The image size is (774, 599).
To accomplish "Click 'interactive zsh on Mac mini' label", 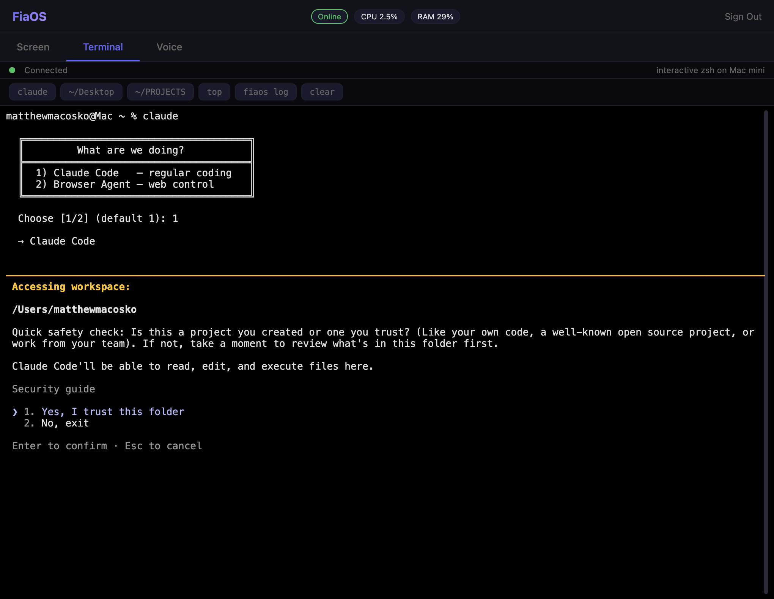I will tap(710, 70).
